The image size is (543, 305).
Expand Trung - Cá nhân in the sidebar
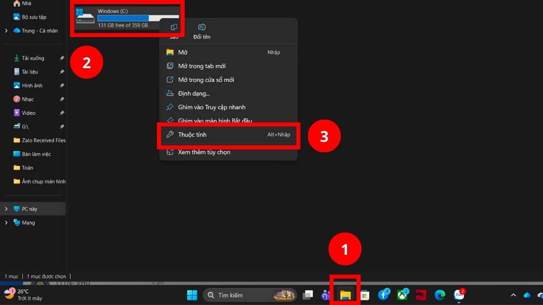click(x=5, y=30)
